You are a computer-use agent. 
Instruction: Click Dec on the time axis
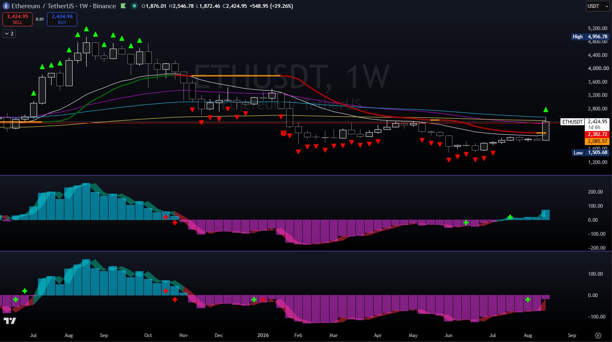click(219, 335)
